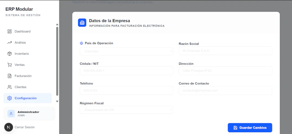
Task: Click the Configuración gear icon
Action: (x=9, y=98)
